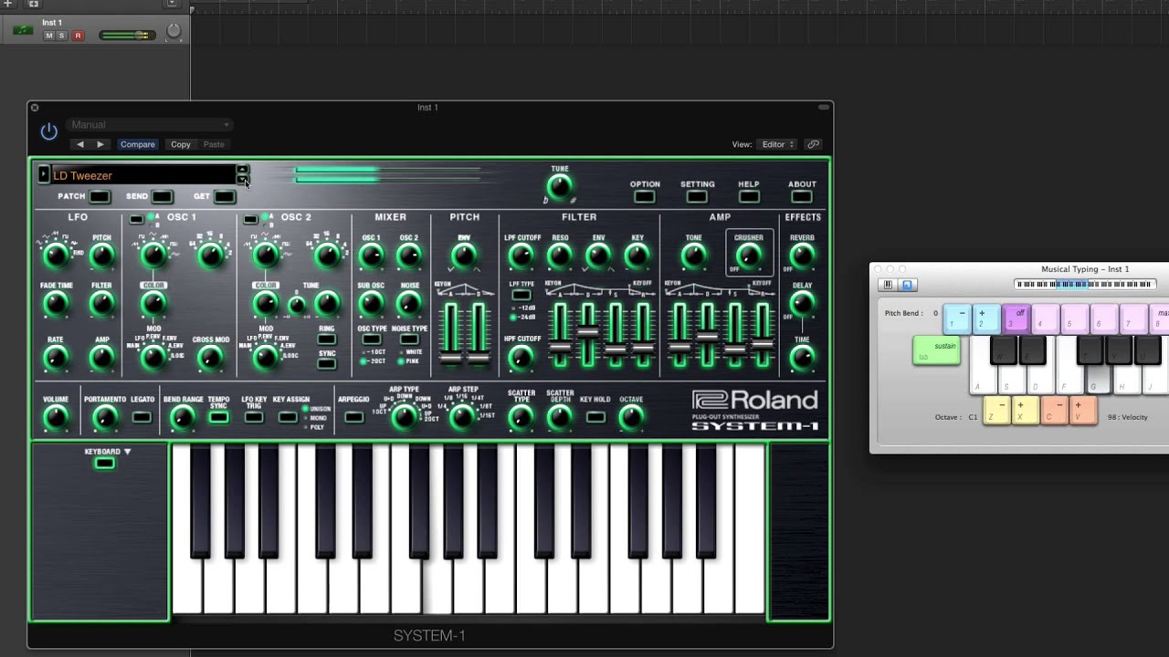Click the Arp Type selector knob
The height and width of the screenshot is (657, 1169).
pyautogui.click(x=404, y=418)
